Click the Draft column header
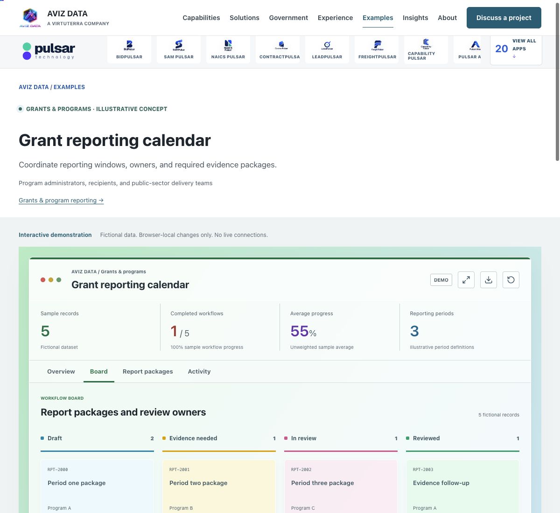560x513 pixels. coord(97,438)
